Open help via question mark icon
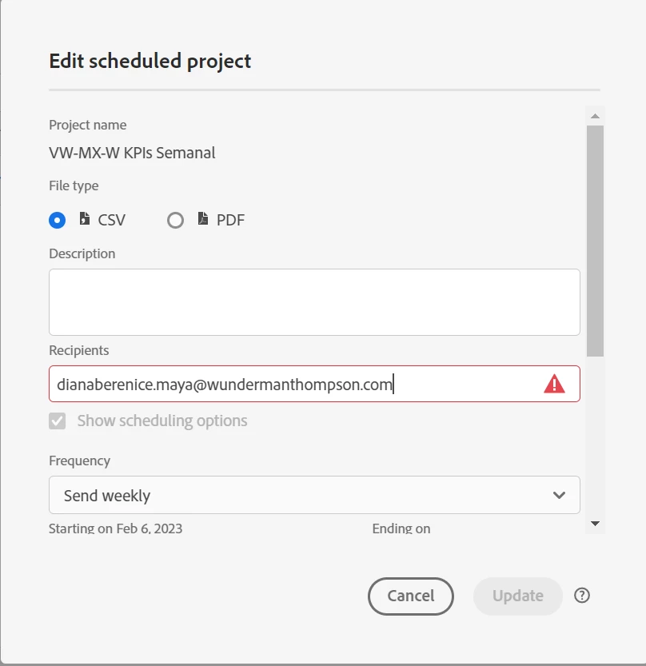646x666 pixels. coord(582,595)
